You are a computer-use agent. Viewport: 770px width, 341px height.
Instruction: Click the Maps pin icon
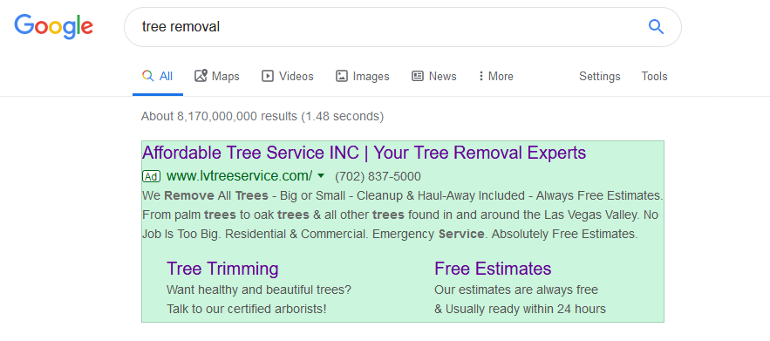click(201, 76)
